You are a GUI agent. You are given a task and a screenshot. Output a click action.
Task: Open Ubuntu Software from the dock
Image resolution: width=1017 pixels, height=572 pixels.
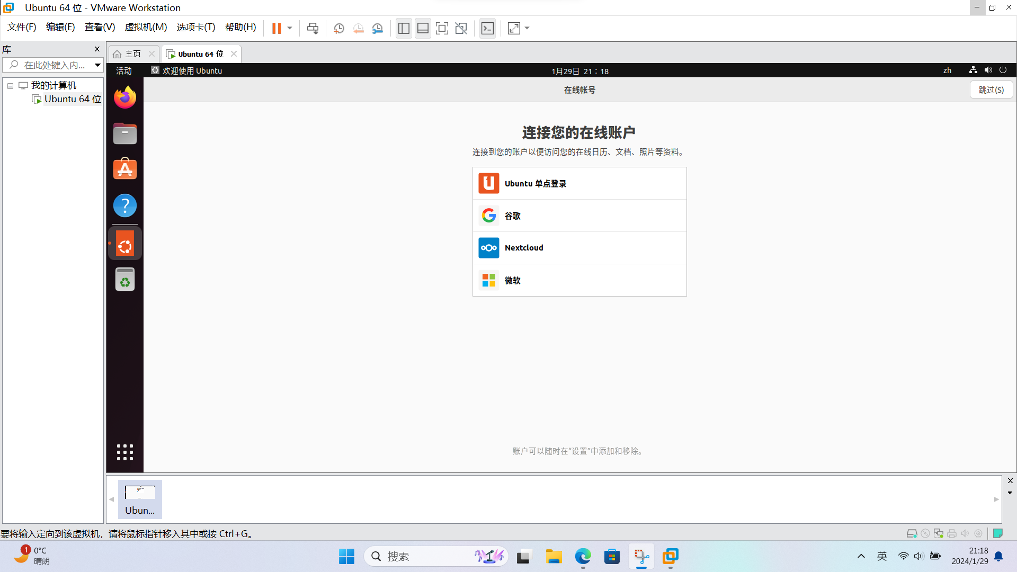pyautogui.click(x=125, y=169)
